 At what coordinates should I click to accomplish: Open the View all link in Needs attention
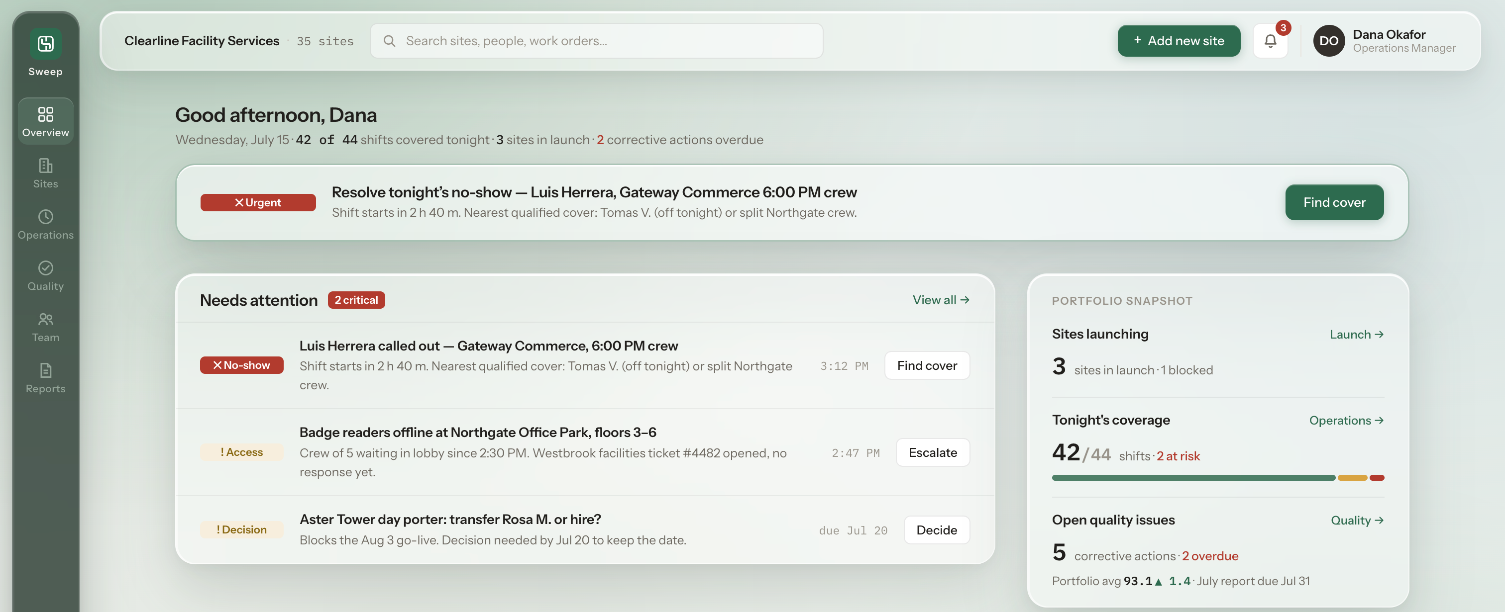click(x=941, y=300)
